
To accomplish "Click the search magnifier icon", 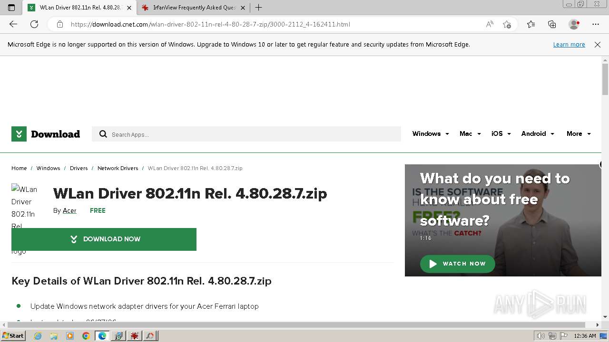I will [x=103, y=134].
